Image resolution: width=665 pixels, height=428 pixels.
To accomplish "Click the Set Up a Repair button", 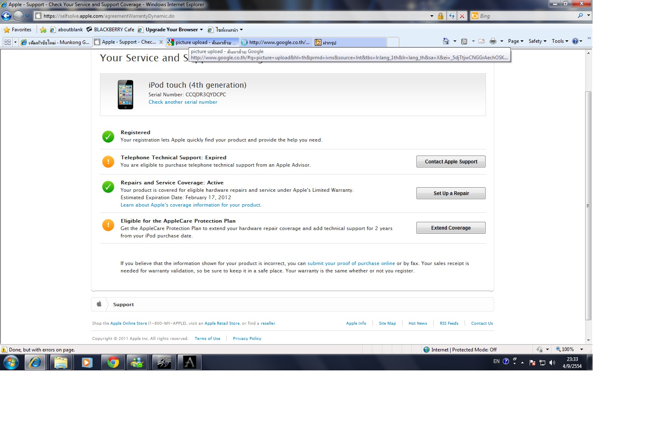I will click(x=451, y=193).
